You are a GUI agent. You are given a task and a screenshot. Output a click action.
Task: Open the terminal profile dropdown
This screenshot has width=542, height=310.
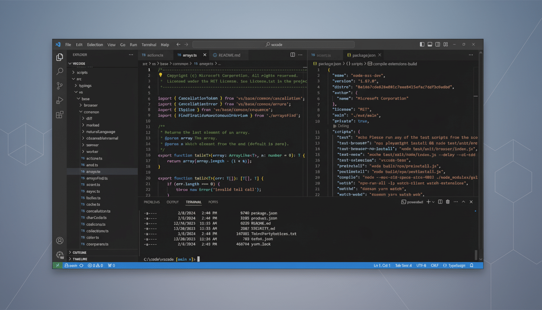[x=434, y=201]
